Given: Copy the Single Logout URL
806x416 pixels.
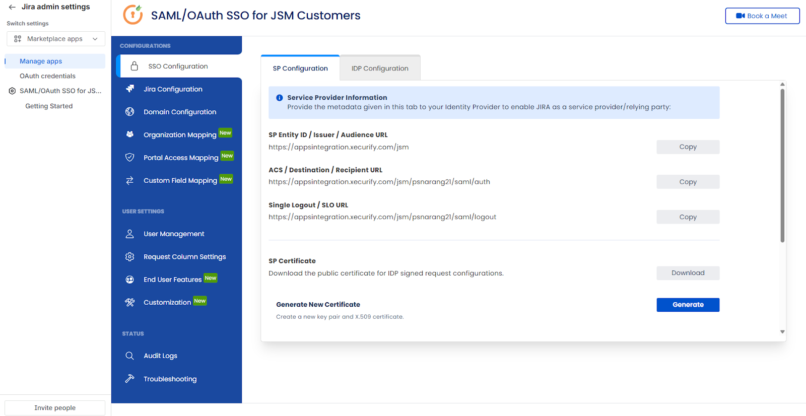Looking at the screenshot, I should click(688, 217).
